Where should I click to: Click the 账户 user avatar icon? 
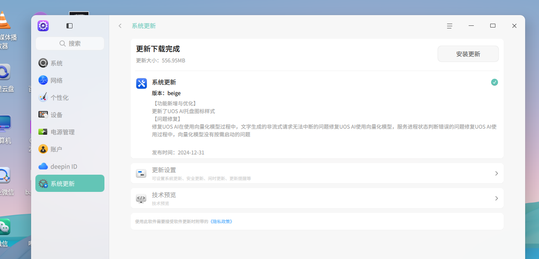click(43, 149)
